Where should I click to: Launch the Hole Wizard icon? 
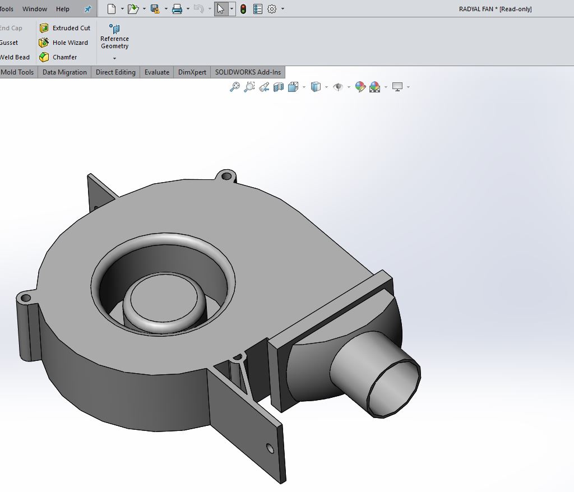pos(44,43)
